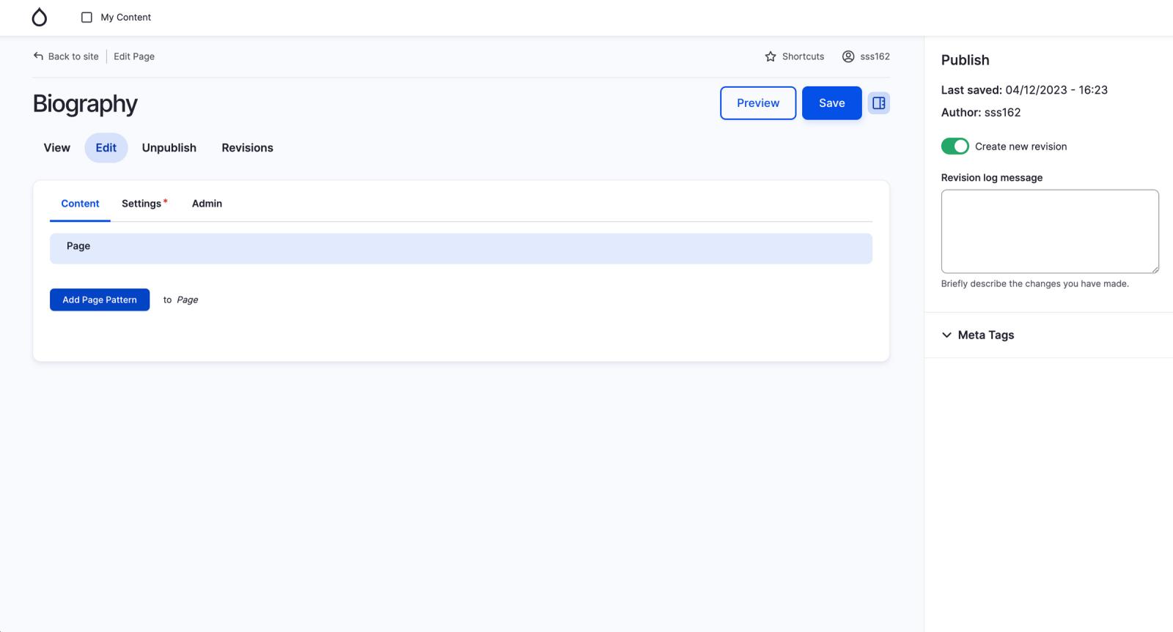Image resolution: width=1173 pixels, height=632 pixels.
Task: Focus the Revision log message field
Action: [1049, 231]
